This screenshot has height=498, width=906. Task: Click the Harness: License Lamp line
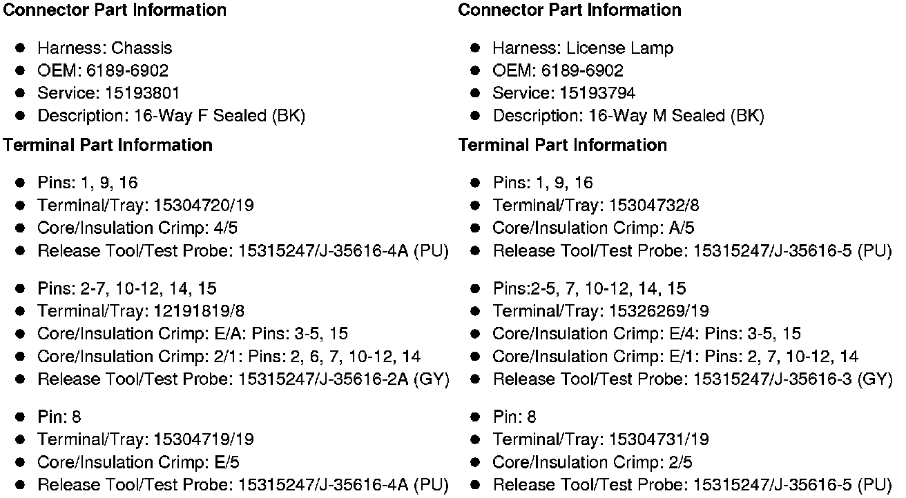582,48
